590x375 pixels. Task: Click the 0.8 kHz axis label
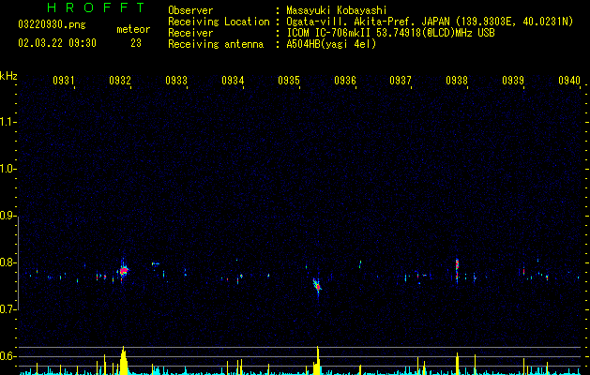point(8,262)
